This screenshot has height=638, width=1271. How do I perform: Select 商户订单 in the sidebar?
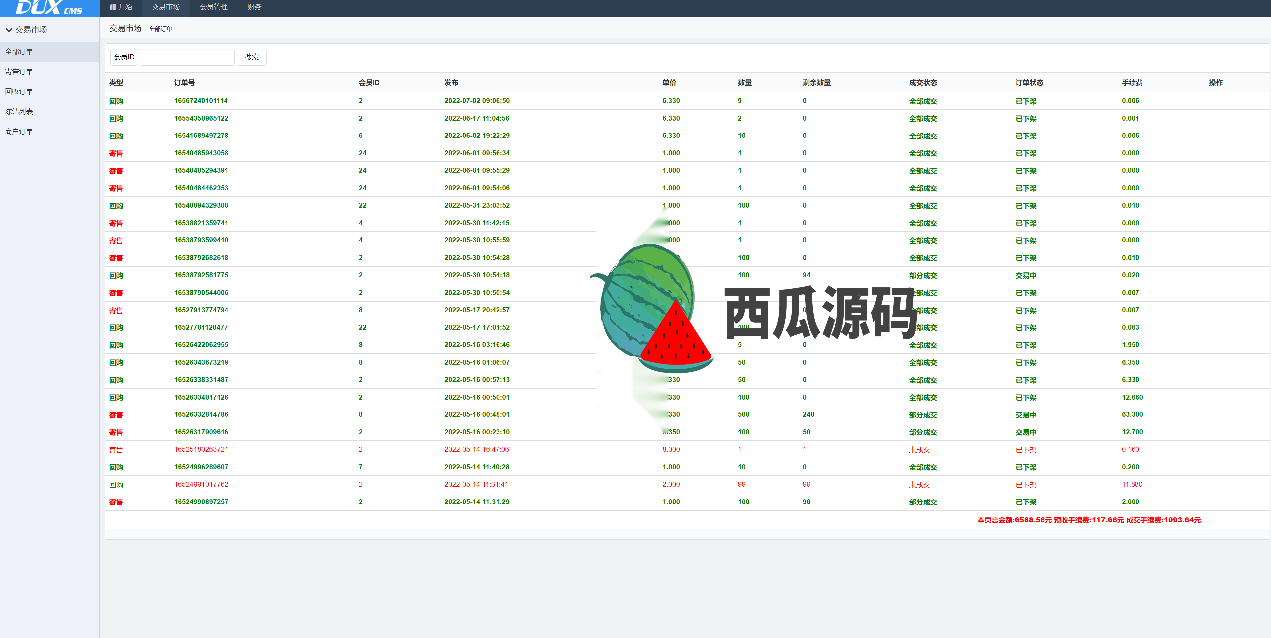point(49,131)
